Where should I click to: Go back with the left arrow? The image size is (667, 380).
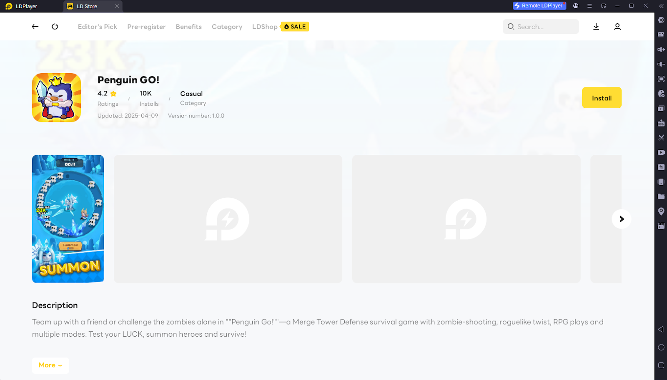point(35,27)
